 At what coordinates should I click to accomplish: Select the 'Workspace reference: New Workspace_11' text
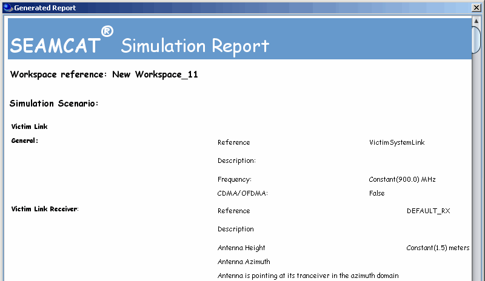tap(104, 74)
